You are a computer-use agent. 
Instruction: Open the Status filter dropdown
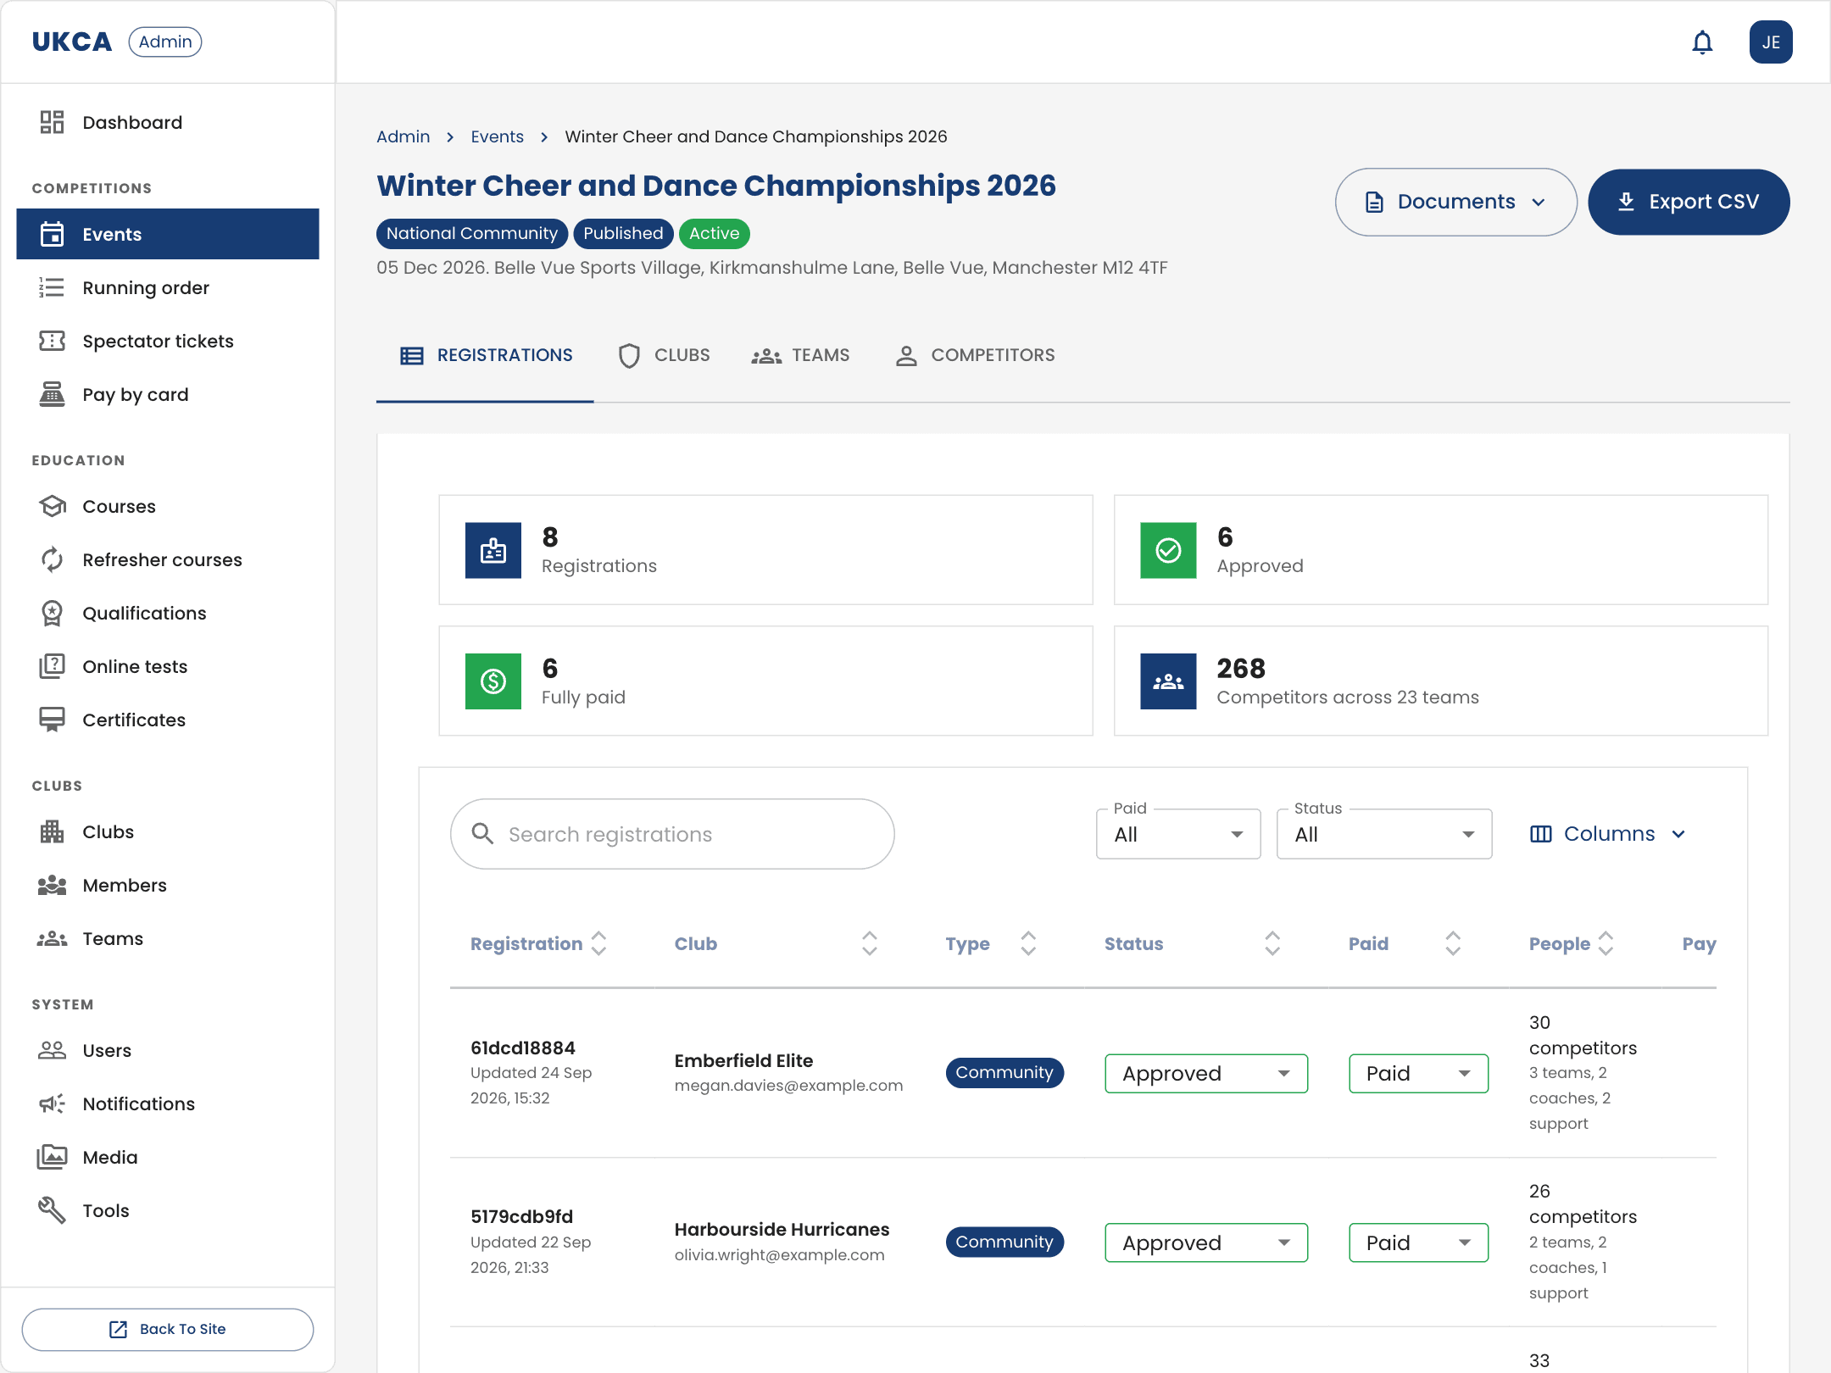1384,834
